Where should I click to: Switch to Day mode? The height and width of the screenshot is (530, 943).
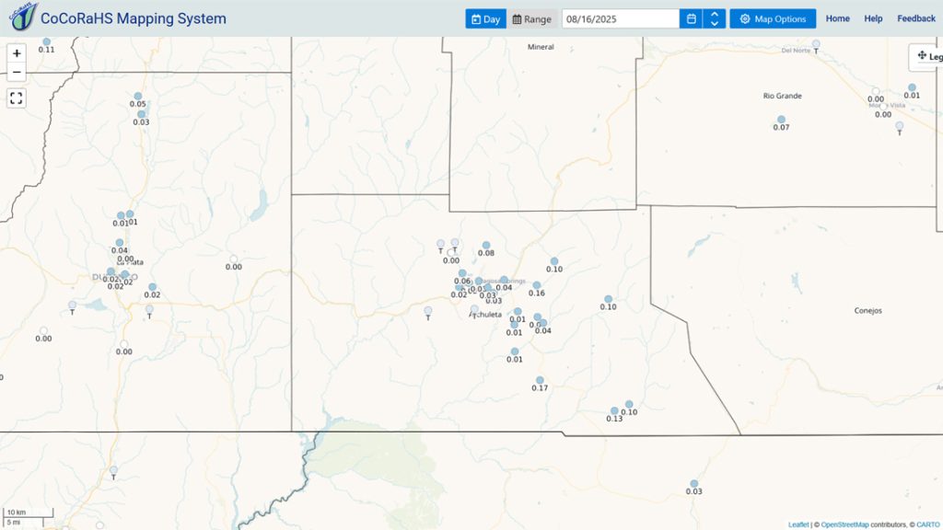[x=486, y=18]
